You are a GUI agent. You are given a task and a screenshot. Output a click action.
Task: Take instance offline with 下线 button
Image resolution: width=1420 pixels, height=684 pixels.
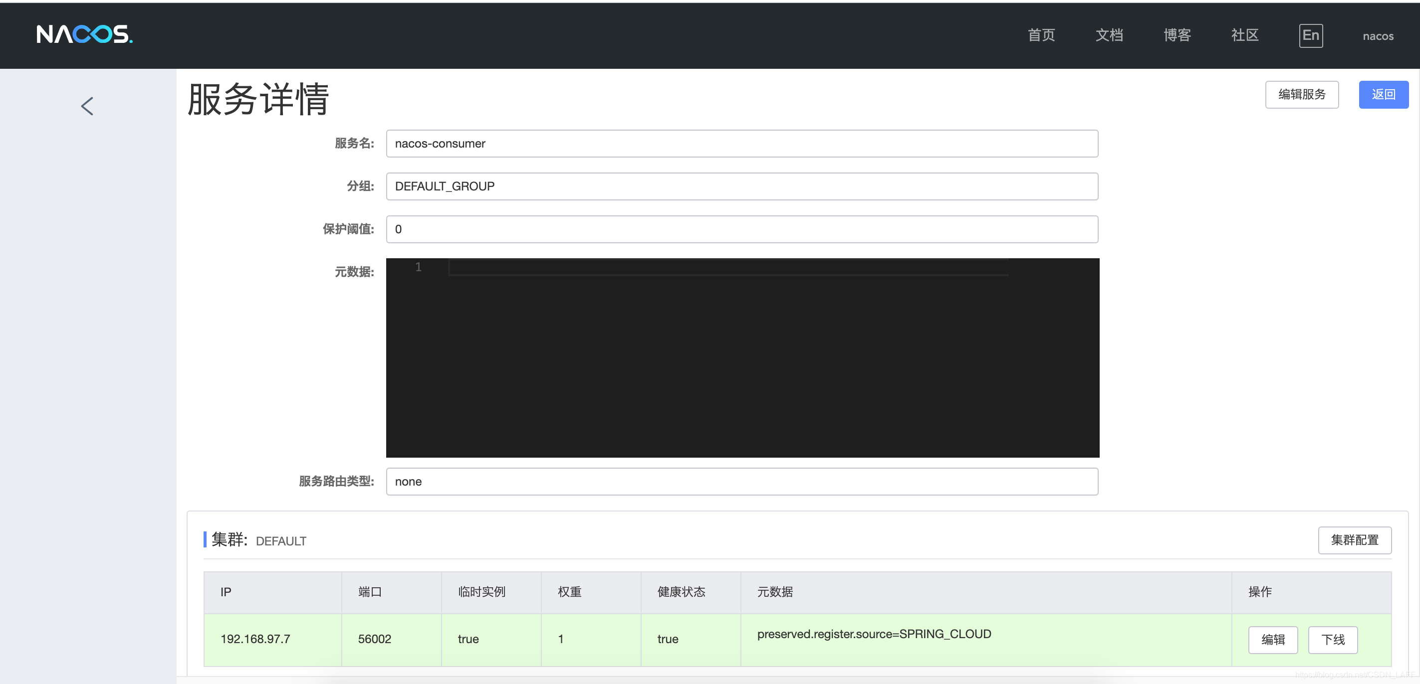click(x=1333, y=640)
